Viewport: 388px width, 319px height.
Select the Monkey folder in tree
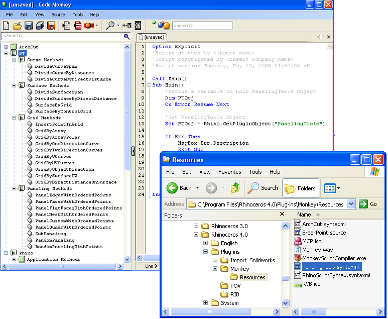[239, 269]
